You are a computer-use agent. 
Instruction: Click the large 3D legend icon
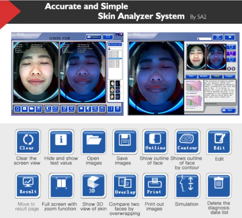tap(94, 186)
